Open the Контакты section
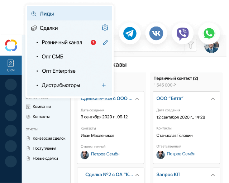 [41, 116]
